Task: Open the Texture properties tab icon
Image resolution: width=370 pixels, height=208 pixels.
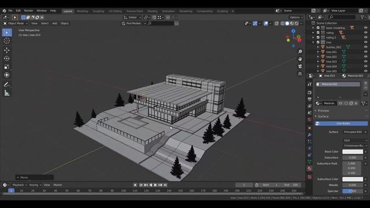Action: [310, 177]
